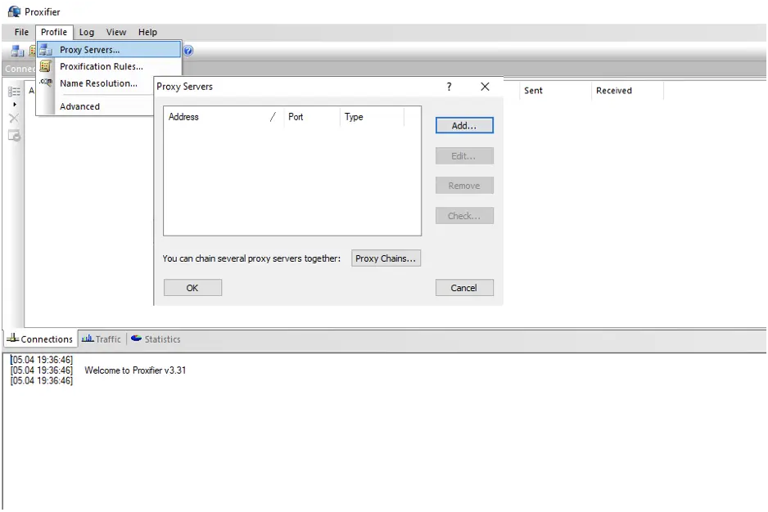Click the question mark help button in dialog
The width and height of the screenshot is (768, 512).
449,87
